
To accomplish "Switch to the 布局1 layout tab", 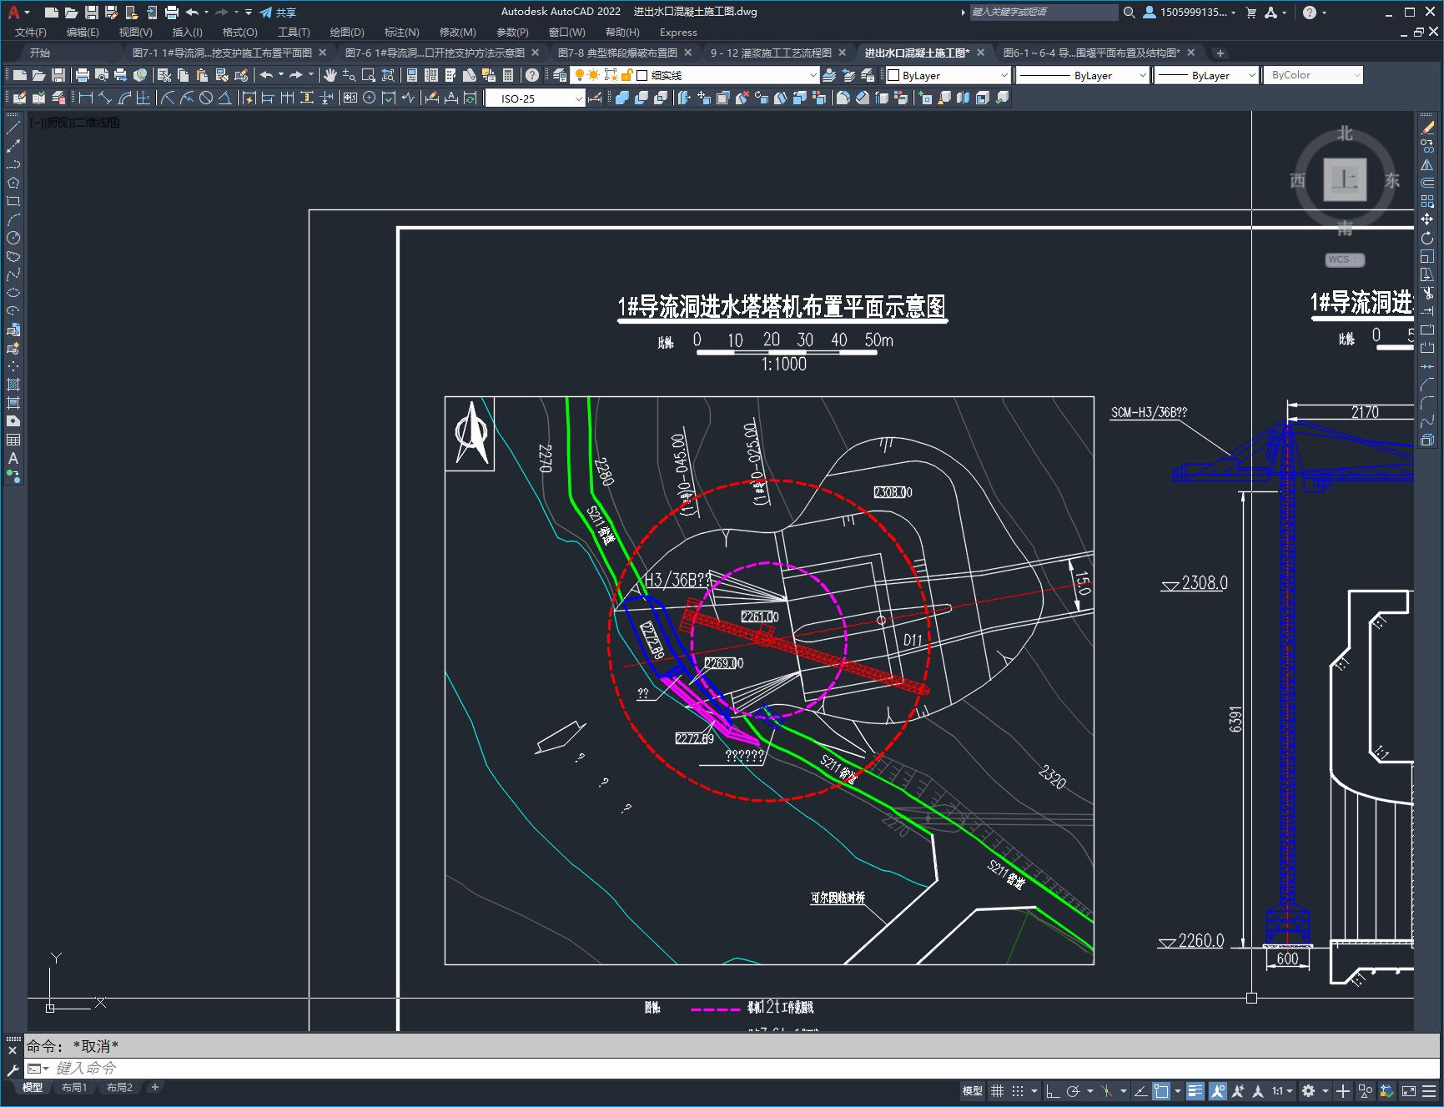I will tap(74, 1087).
